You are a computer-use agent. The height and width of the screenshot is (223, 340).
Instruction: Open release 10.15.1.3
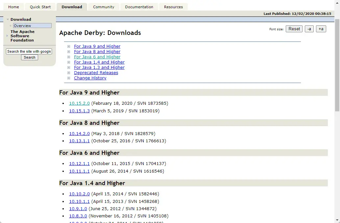point(79,111)
